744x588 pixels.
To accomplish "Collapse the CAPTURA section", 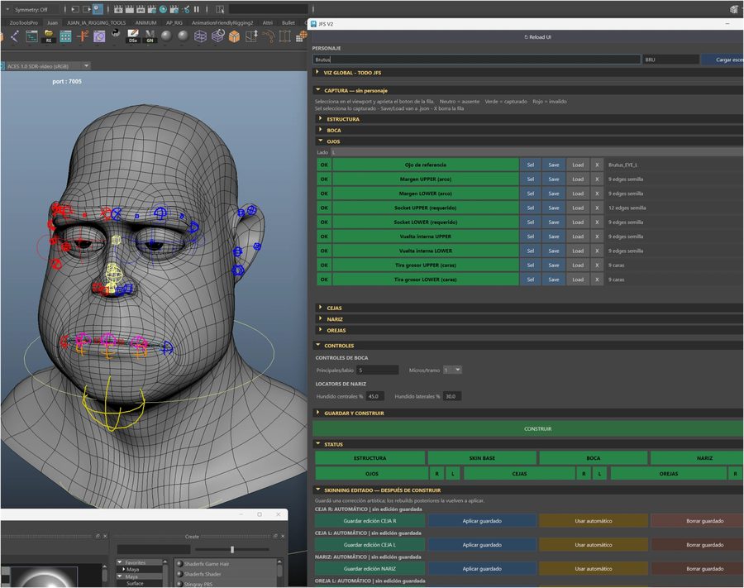I will coord(317,89).
